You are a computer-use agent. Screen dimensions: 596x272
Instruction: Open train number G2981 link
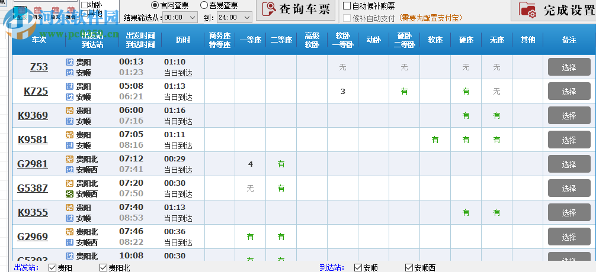pos(33,164)
